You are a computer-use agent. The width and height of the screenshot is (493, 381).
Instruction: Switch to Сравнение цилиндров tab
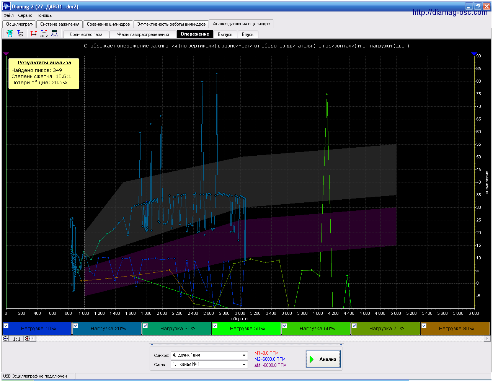pyautogui.click(x=108, y=24)
